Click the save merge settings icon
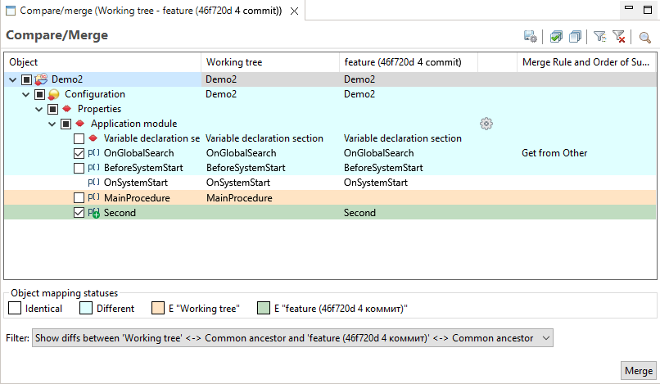 pos(531,37)
